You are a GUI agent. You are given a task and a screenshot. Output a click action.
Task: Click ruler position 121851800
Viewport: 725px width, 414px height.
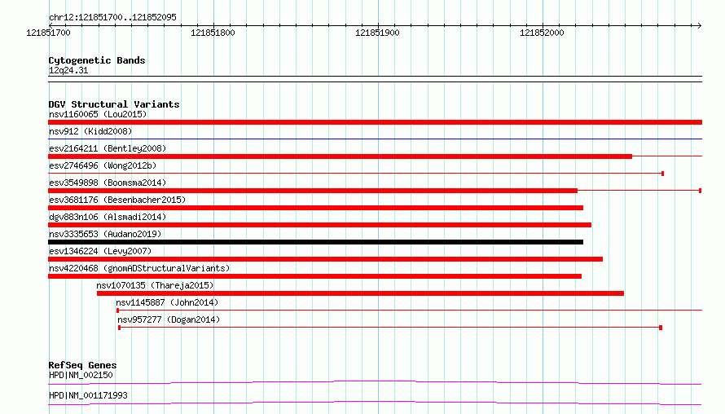point(213,33)
